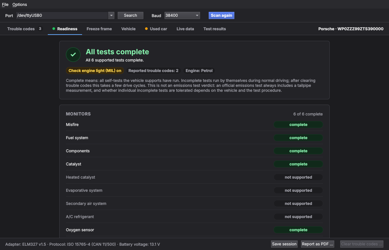The width and height of the screenshot is (389, 250).
Task: Click the Save session button
Action: 284,244
